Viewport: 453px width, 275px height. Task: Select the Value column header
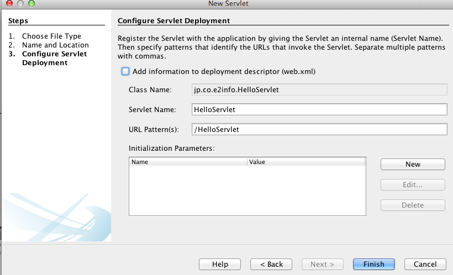tap(306, 162)
